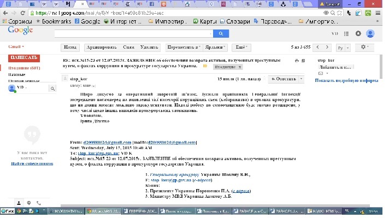Open Google notifications bell
Image resolution: width=389 pixels, height=218 pixels.
[x=358, y=33]
